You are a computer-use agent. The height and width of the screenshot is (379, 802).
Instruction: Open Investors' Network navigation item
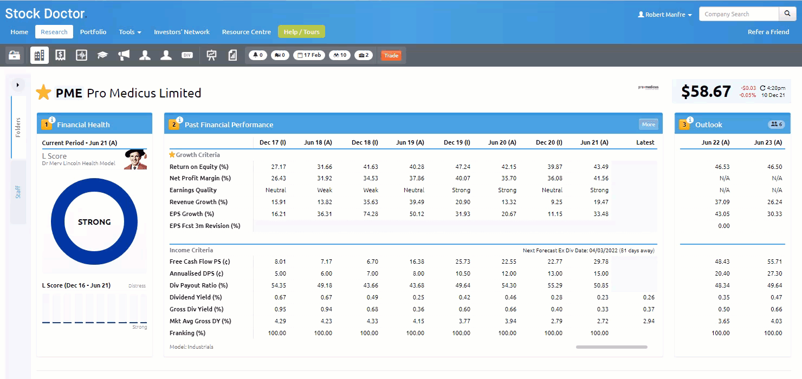pos(182,32)
